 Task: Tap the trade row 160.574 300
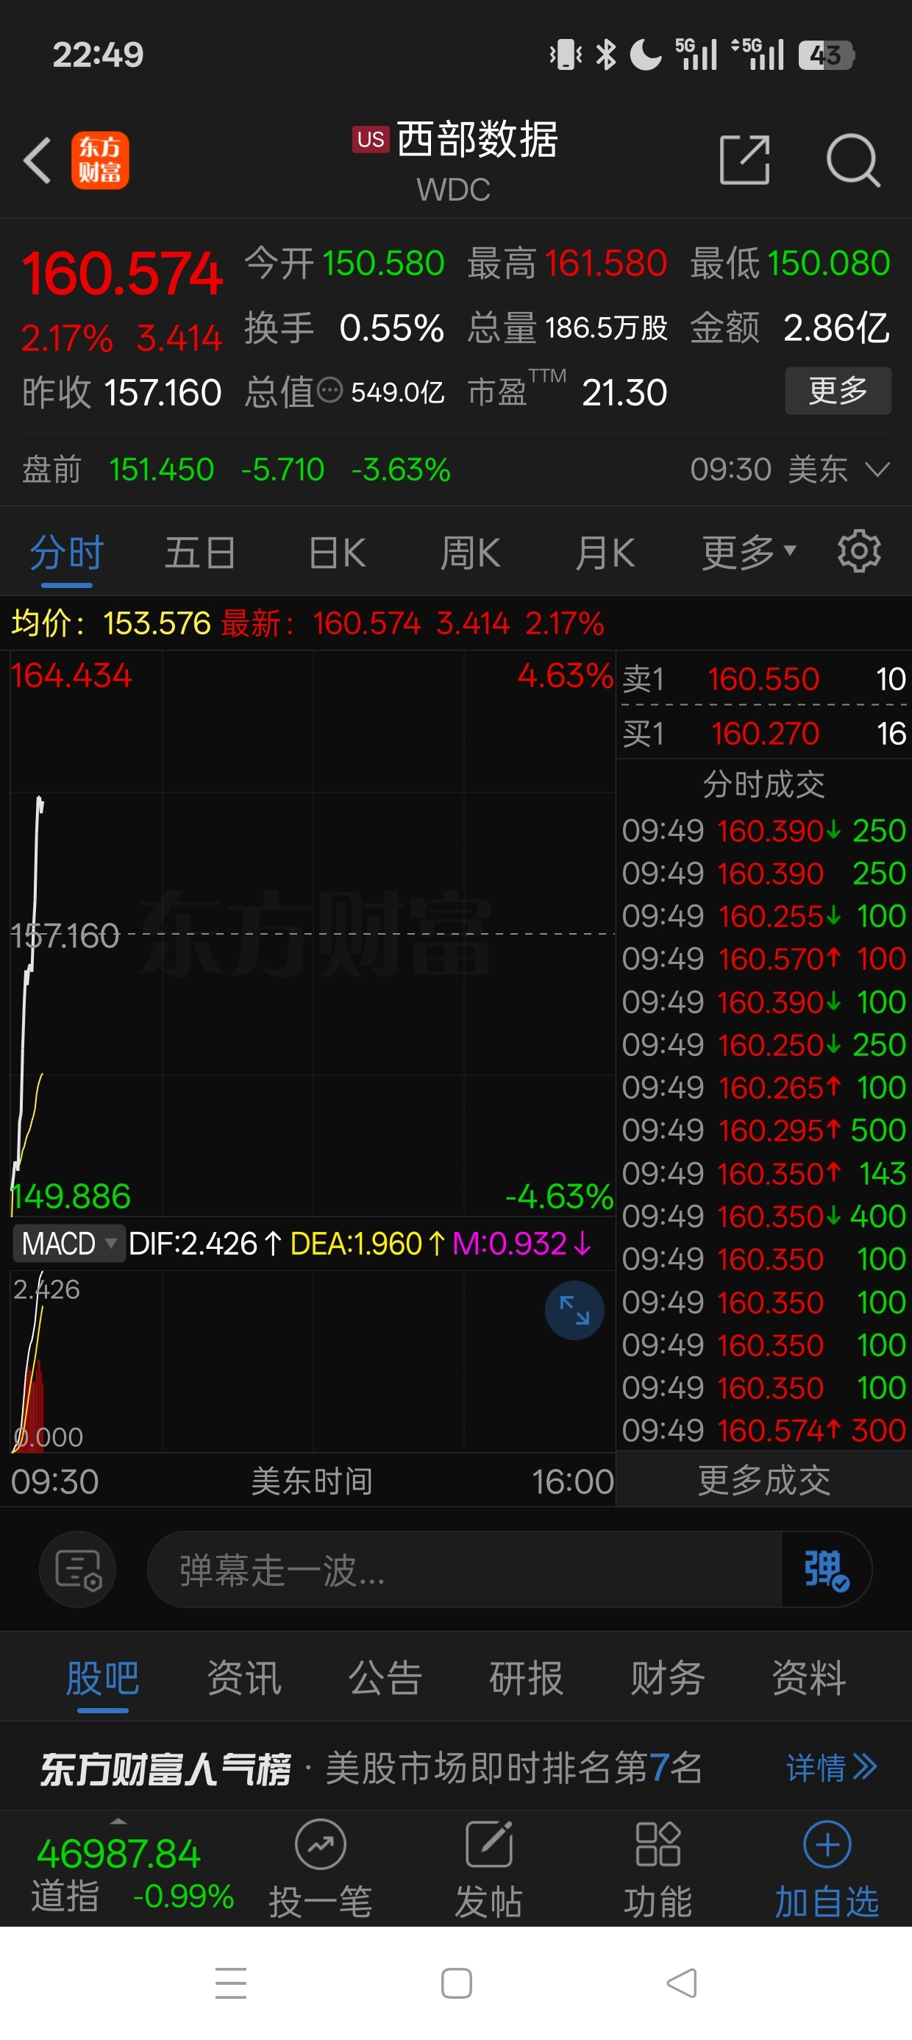(764, 1430)
